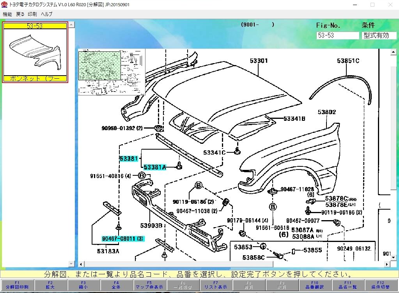Screen dimensions: 399x293
Task: Click part code 53855 label
Action: [313, 250]
